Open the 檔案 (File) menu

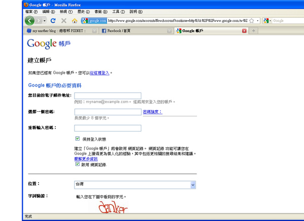click(31, 12)
